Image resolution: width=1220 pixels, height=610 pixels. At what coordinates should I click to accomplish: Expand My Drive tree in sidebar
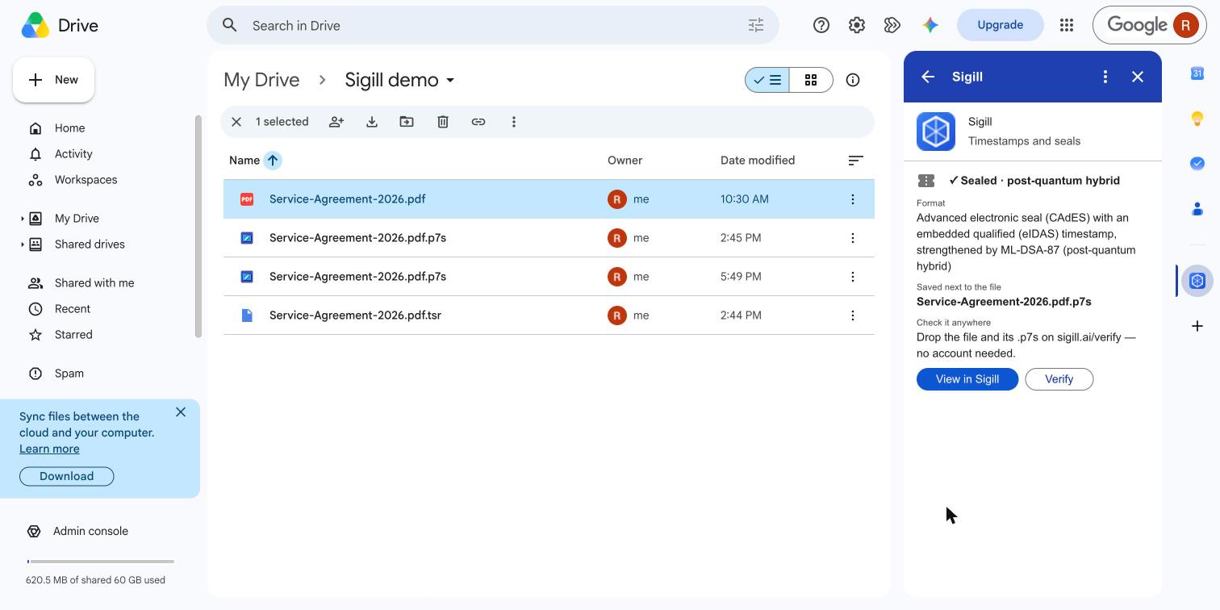click(x=22, y=219)
